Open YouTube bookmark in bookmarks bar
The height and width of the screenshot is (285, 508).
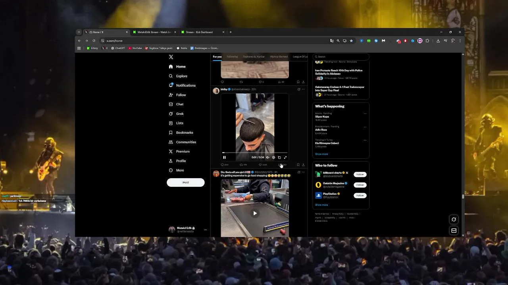tap(135, 48)
